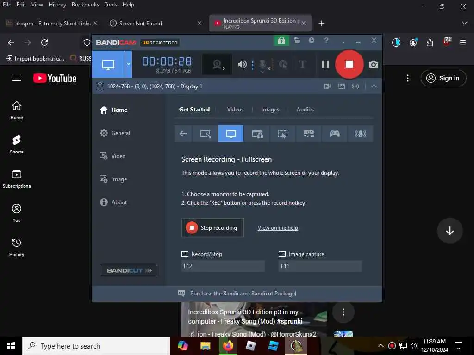474x355 pixels.
Task: Switch to the Audios tab
Action: pyautogui.click(x=305, y=110)
